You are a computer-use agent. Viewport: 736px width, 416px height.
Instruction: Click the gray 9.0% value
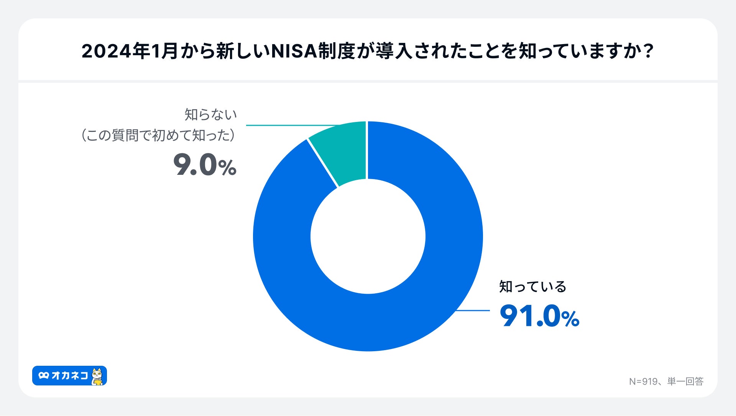pyautogui.click(x=204, y=165)
